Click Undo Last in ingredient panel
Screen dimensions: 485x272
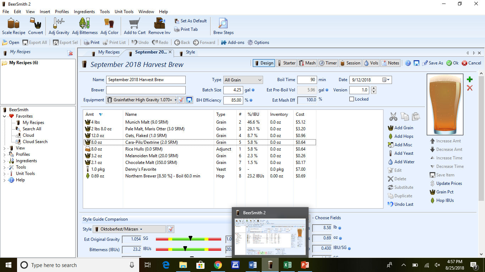(x=400, y=204)
